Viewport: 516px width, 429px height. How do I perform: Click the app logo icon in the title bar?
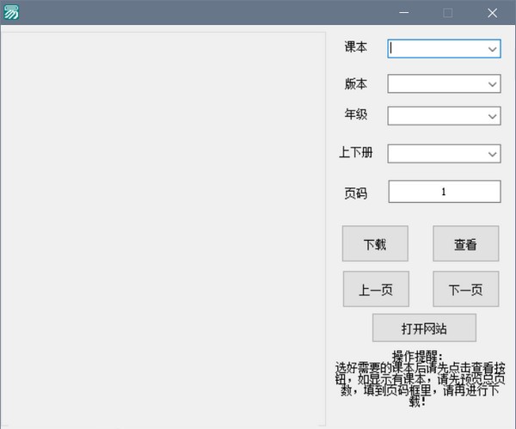pos(11,13)
